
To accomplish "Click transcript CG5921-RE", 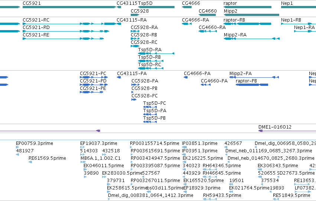I will click(63, 39).
